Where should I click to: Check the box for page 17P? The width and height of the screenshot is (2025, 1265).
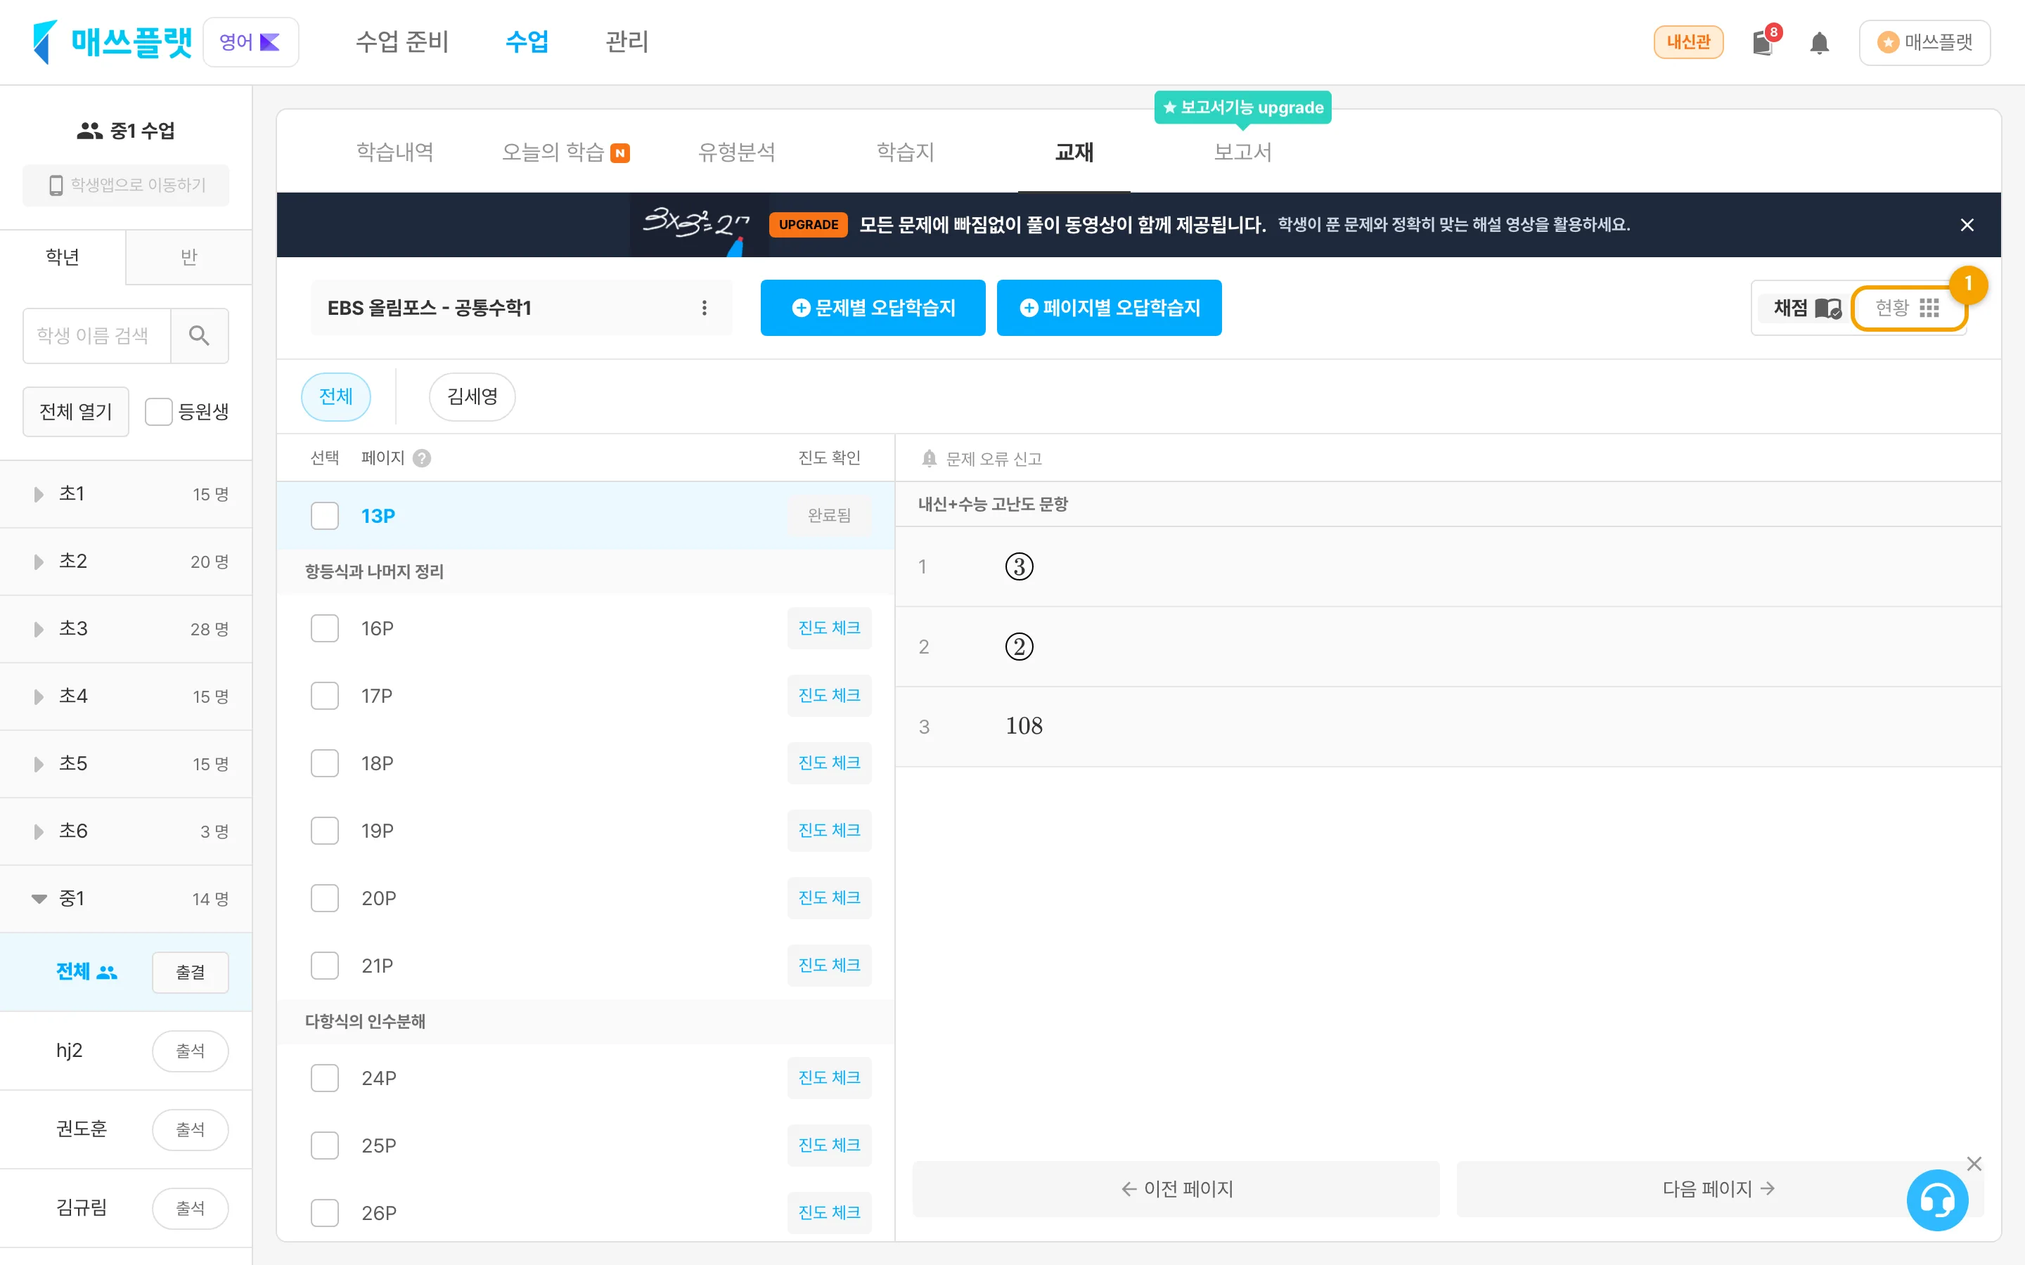[325, 696]
